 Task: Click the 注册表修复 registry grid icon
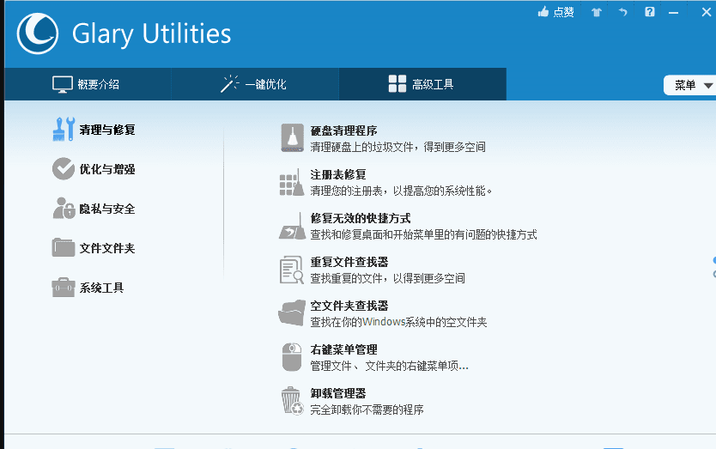pyautogui.click(x=293, y=182)
